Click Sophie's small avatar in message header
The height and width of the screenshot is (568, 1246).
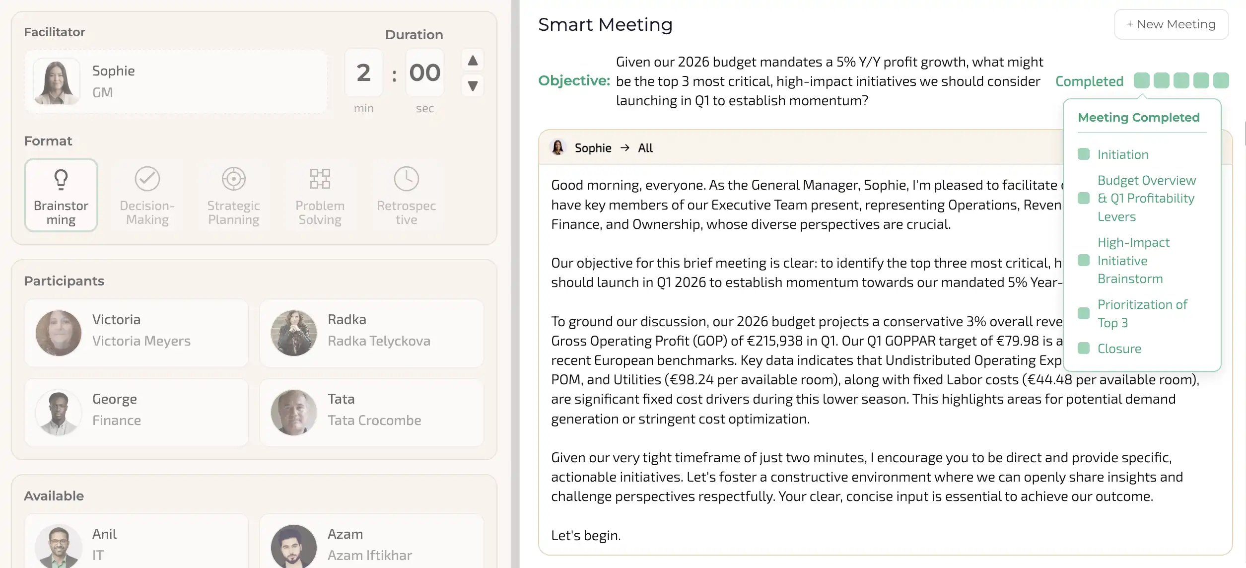tap(558, 147)
